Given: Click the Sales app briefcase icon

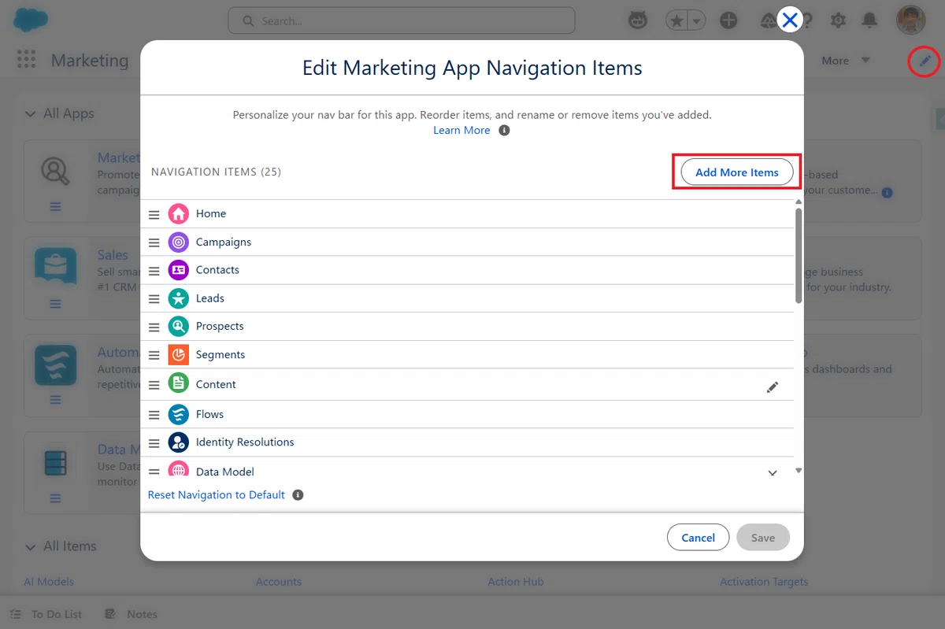Looking at the screenshot, I should (x=56, y=268).
